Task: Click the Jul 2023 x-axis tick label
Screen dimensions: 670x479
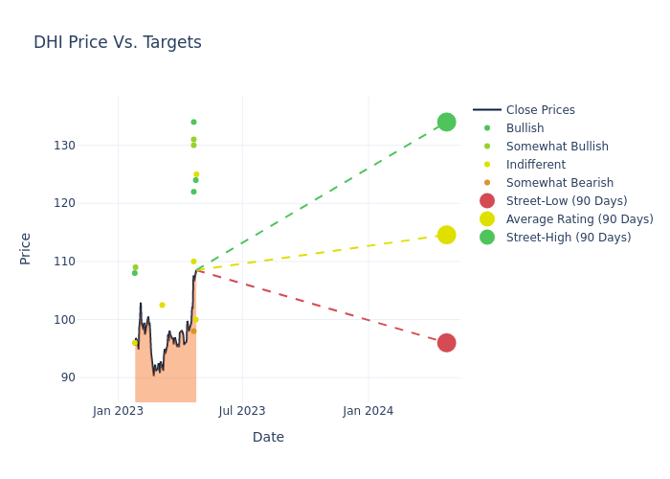Action: tap(242, 411)
